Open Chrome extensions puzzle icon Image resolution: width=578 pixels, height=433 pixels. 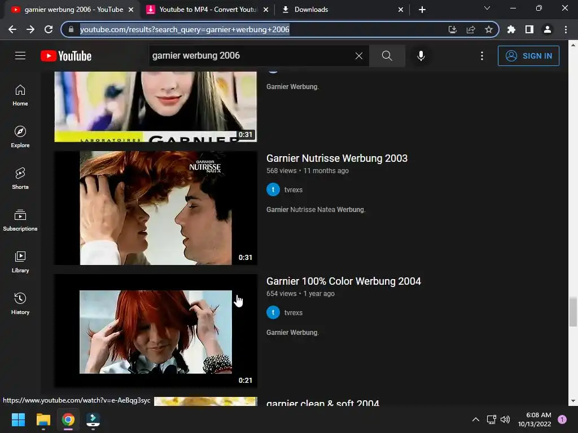click(511, 29)
